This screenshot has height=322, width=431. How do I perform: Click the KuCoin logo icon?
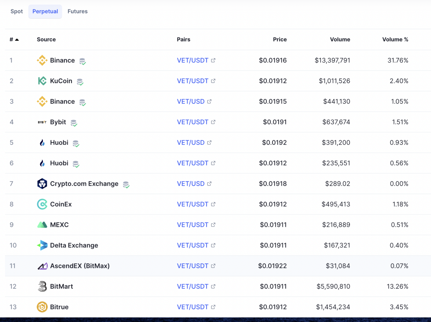42,81
